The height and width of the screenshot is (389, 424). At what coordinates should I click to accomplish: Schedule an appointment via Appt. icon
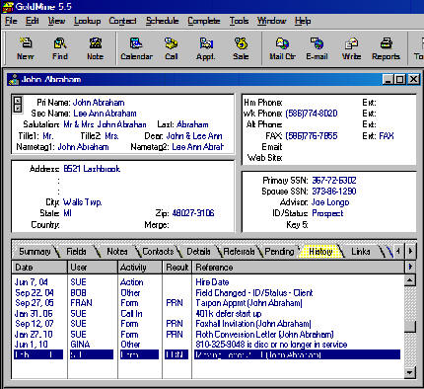point(206,48)
